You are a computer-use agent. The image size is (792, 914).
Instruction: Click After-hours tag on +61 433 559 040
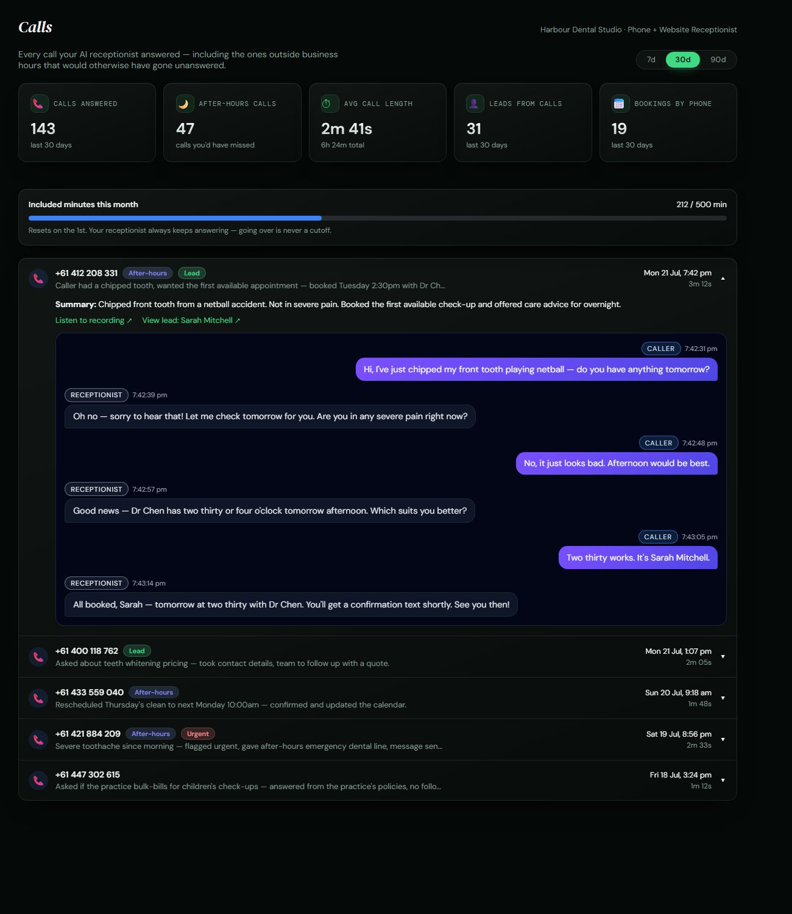click(154, 692)
